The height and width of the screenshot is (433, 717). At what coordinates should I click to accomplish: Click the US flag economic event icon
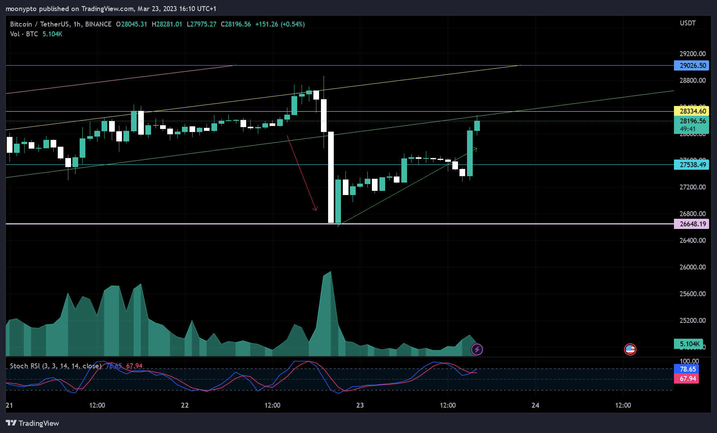coord(630,350)
